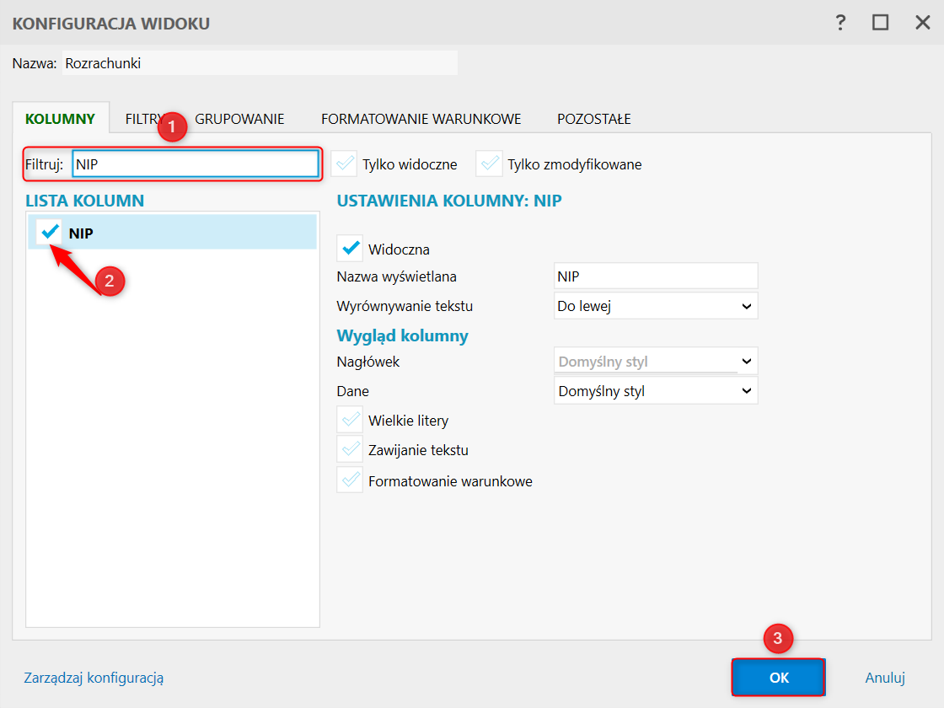The width and height of the screenshot is (944, 708).
Task: Click the Nazwa wyświetlana field
Action: coord(656,276)
